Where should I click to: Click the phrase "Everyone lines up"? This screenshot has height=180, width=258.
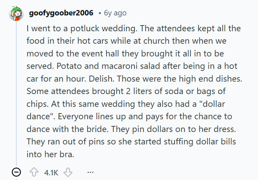[x=88, y=116]
